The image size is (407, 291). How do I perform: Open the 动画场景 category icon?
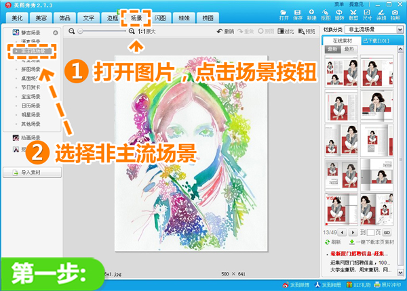(x=16, y=138)
